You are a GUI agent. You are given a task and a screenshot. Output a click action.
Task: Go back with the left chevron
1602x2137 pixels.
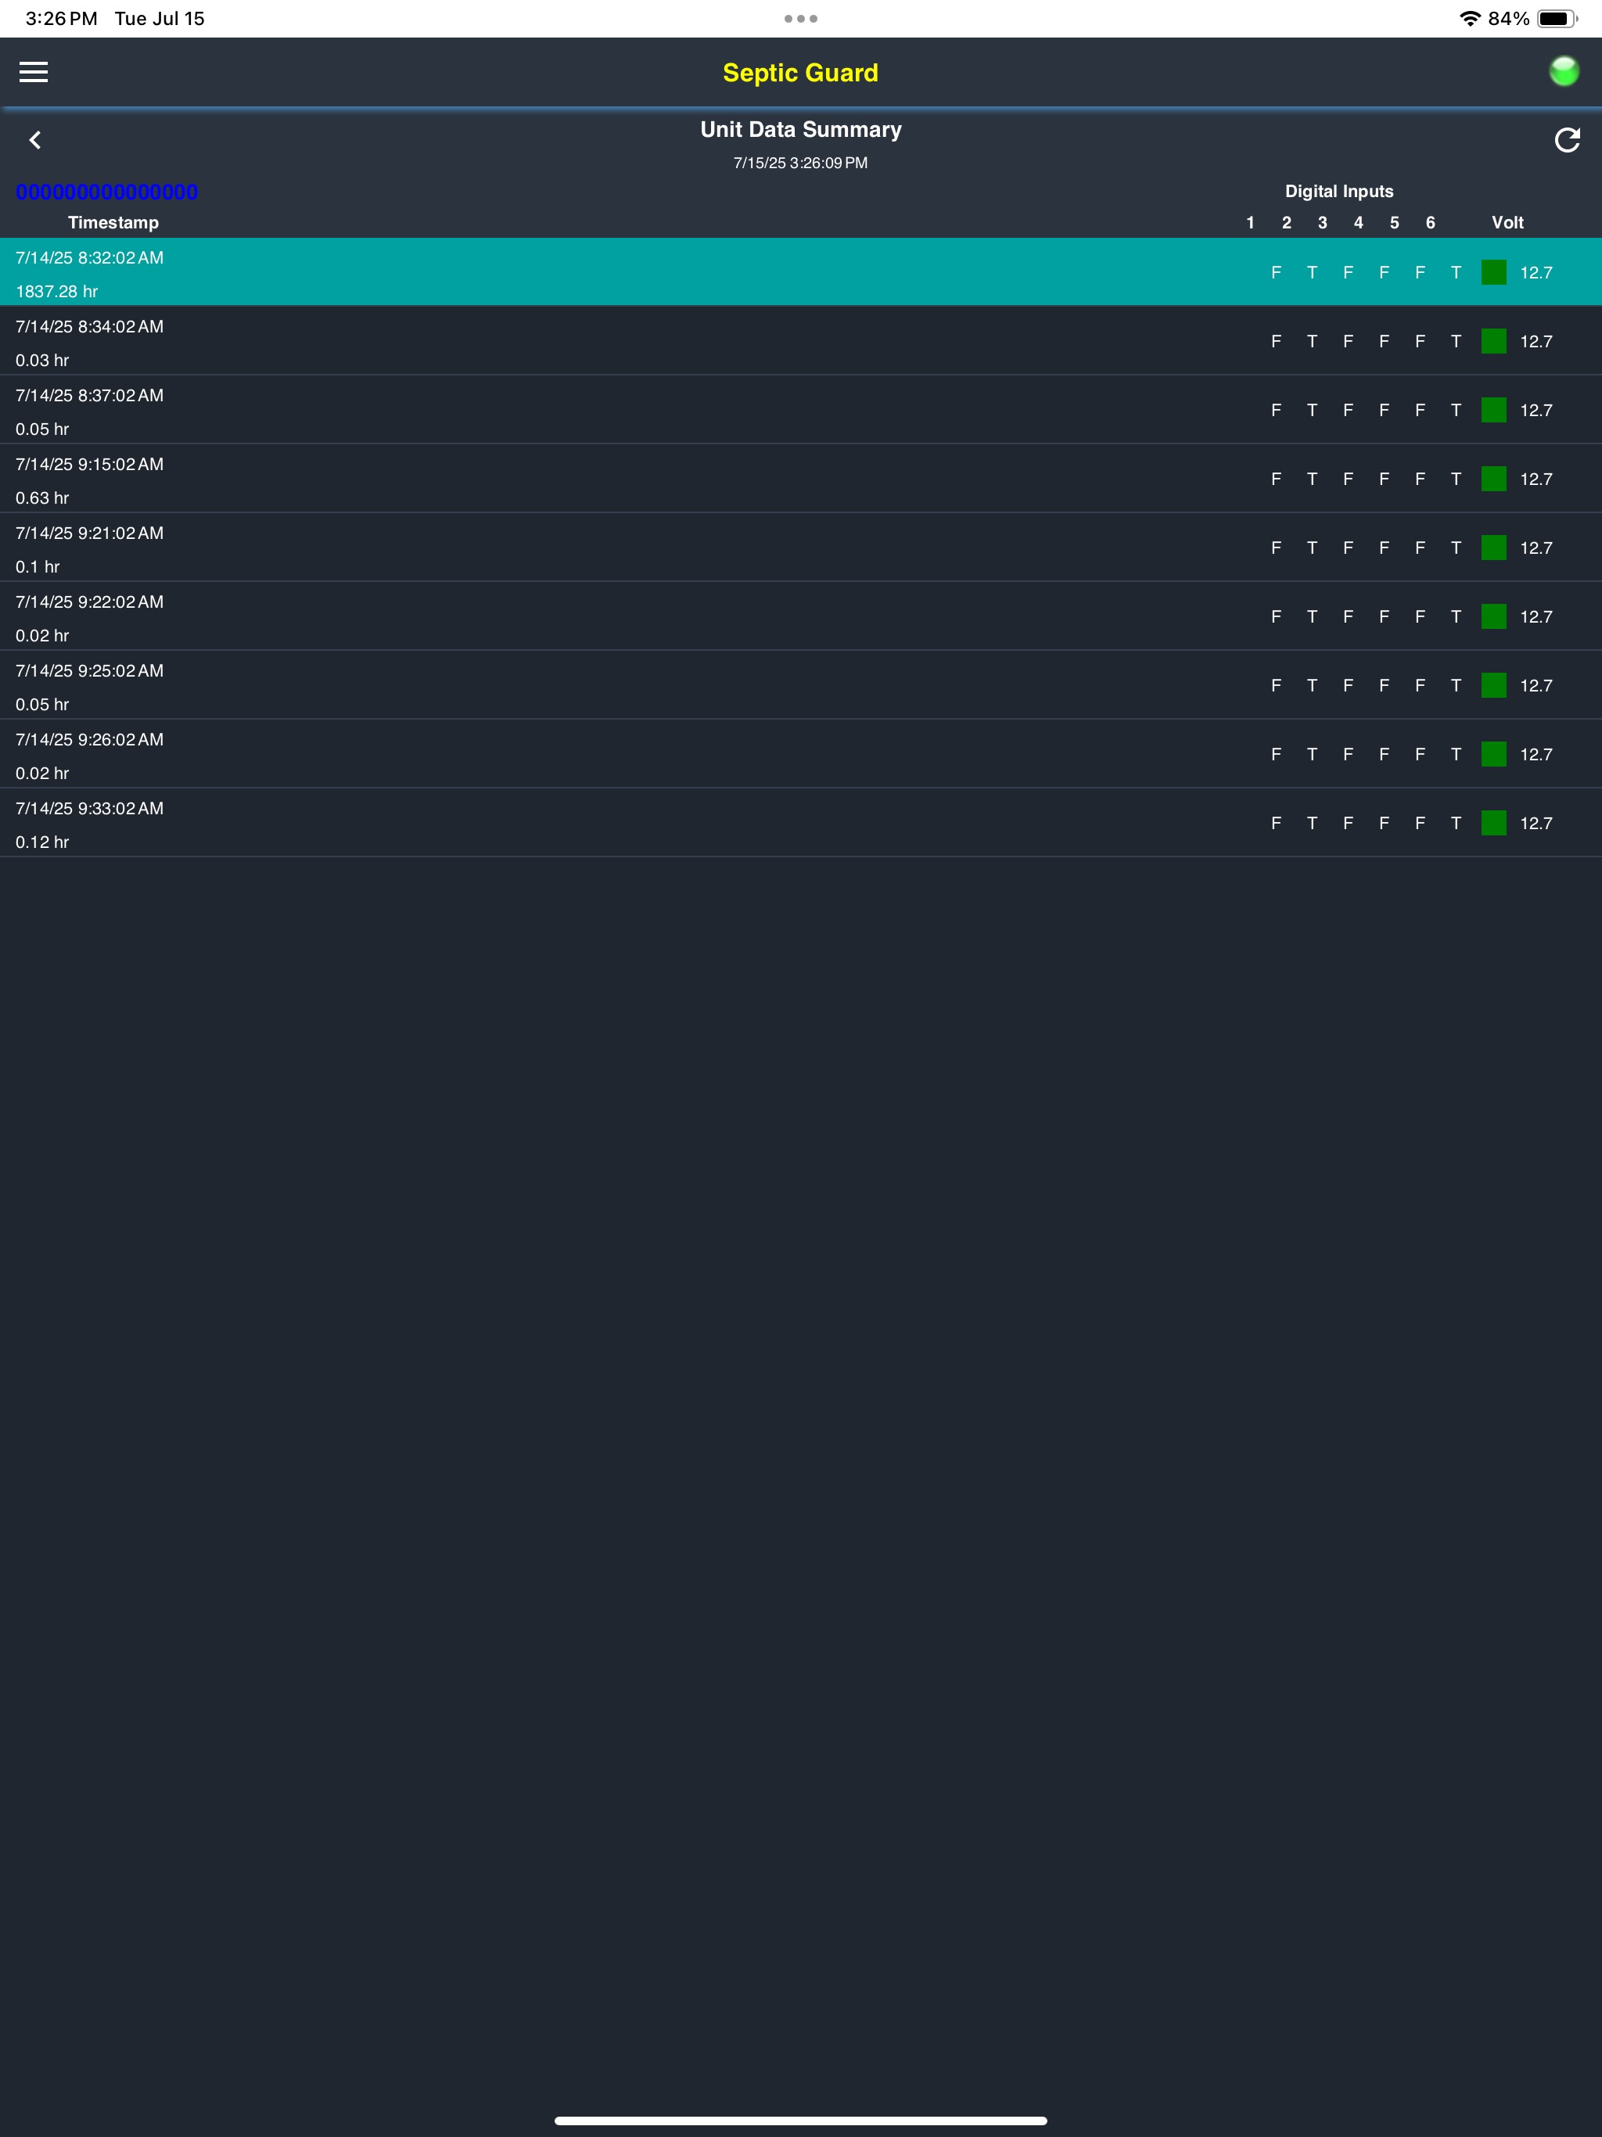[x=34, y=141]
